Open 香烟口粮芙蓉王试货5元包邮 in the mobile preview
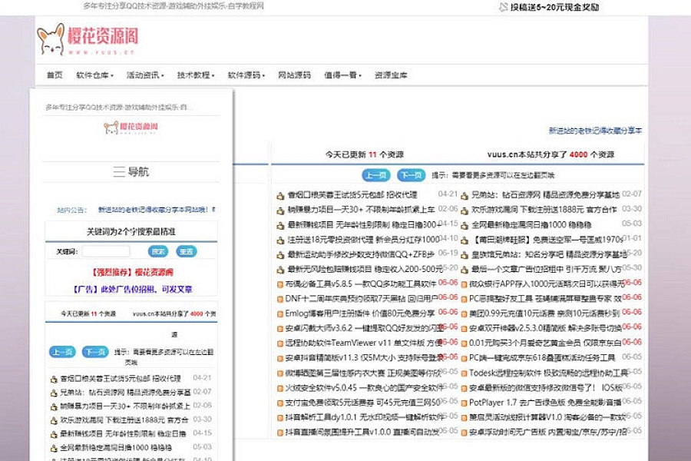This screenshot has width=691, height=461. (121, 379)
